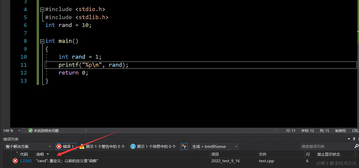Click <stdlib.h> in the include line
This screenshot has height=168, width=359.
(x=92, y=17)
